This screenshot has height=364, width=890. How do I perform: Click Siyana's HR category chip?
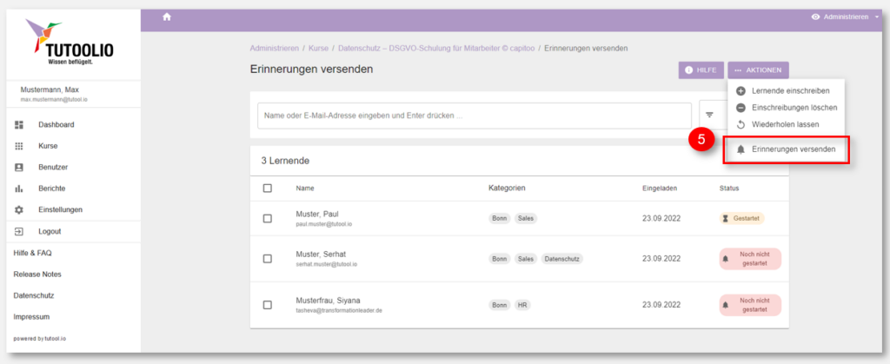[522, 305]
